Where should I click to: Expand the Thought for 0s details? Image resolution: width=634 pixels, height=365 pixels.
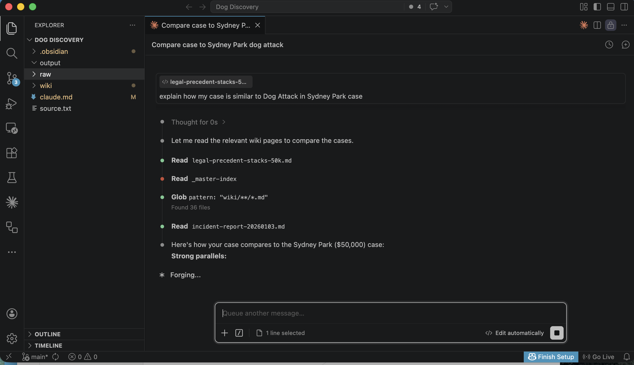pyautogui.click(x=198, y=122)
